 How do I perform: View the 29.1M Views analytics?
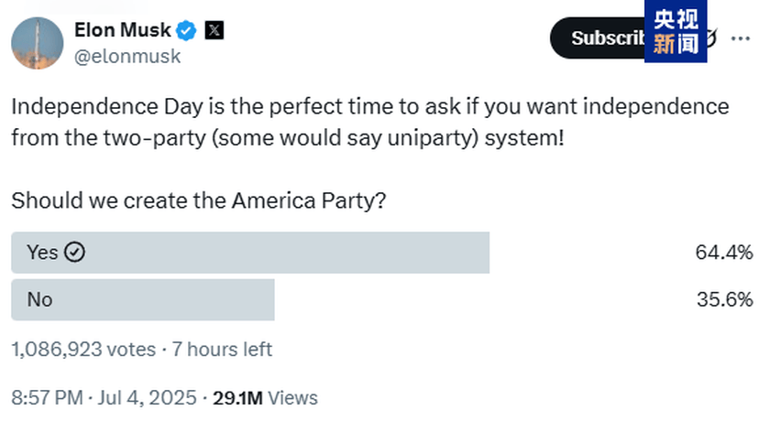pos(265,397)
